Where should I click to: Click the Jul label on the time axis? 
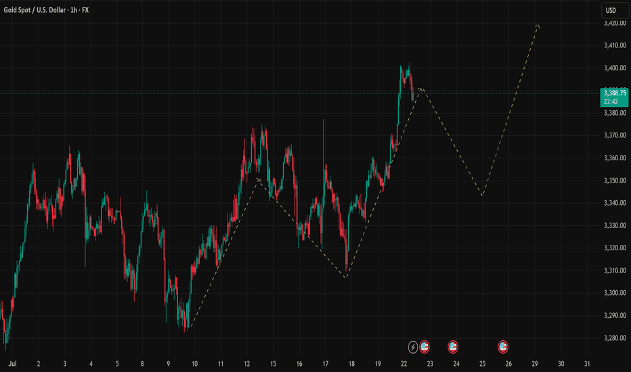click(12, 364)
